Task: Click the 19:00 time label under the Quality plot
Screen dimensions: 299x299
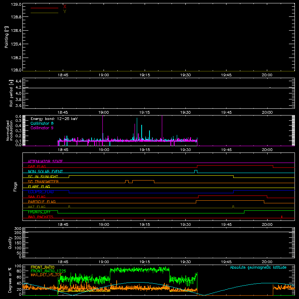Action: coord(104,262)
